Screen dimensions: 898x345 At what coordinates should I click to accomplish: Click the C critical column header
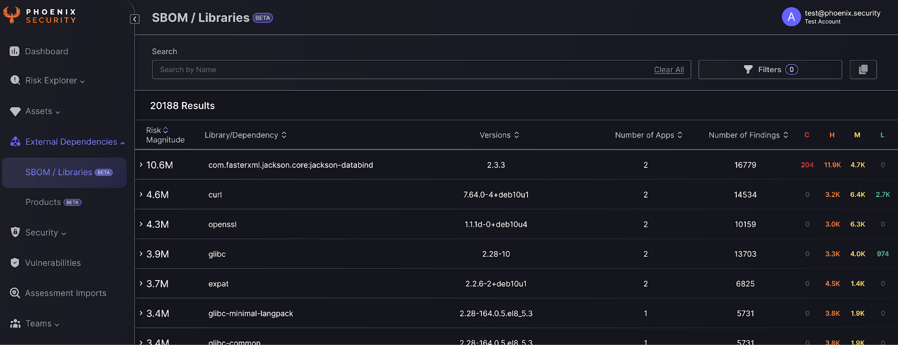[807, 135]
